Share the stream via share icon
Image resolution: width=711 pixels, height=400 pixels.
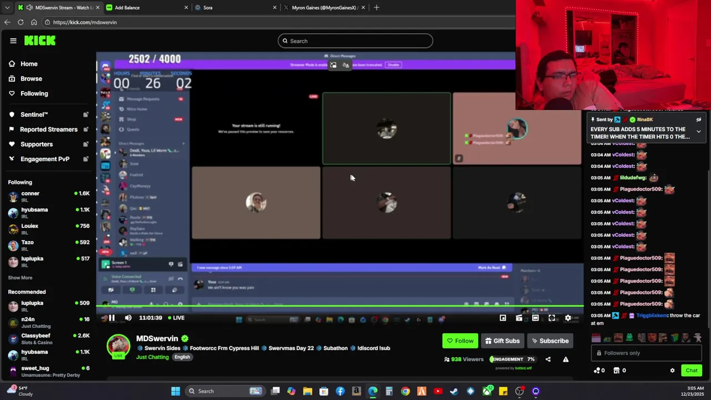pos(548,359)
